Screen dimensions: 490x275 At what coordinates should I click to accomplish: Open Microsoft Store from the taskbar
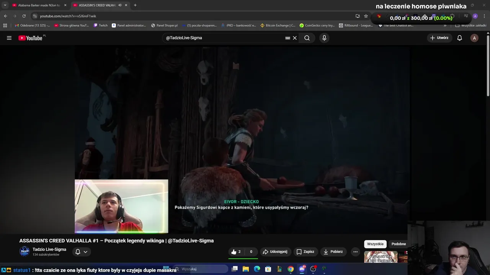268,269
